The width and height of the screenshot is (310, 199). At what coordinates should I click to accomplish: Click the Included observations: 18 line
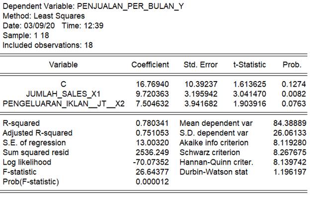[x=48, y=45]
